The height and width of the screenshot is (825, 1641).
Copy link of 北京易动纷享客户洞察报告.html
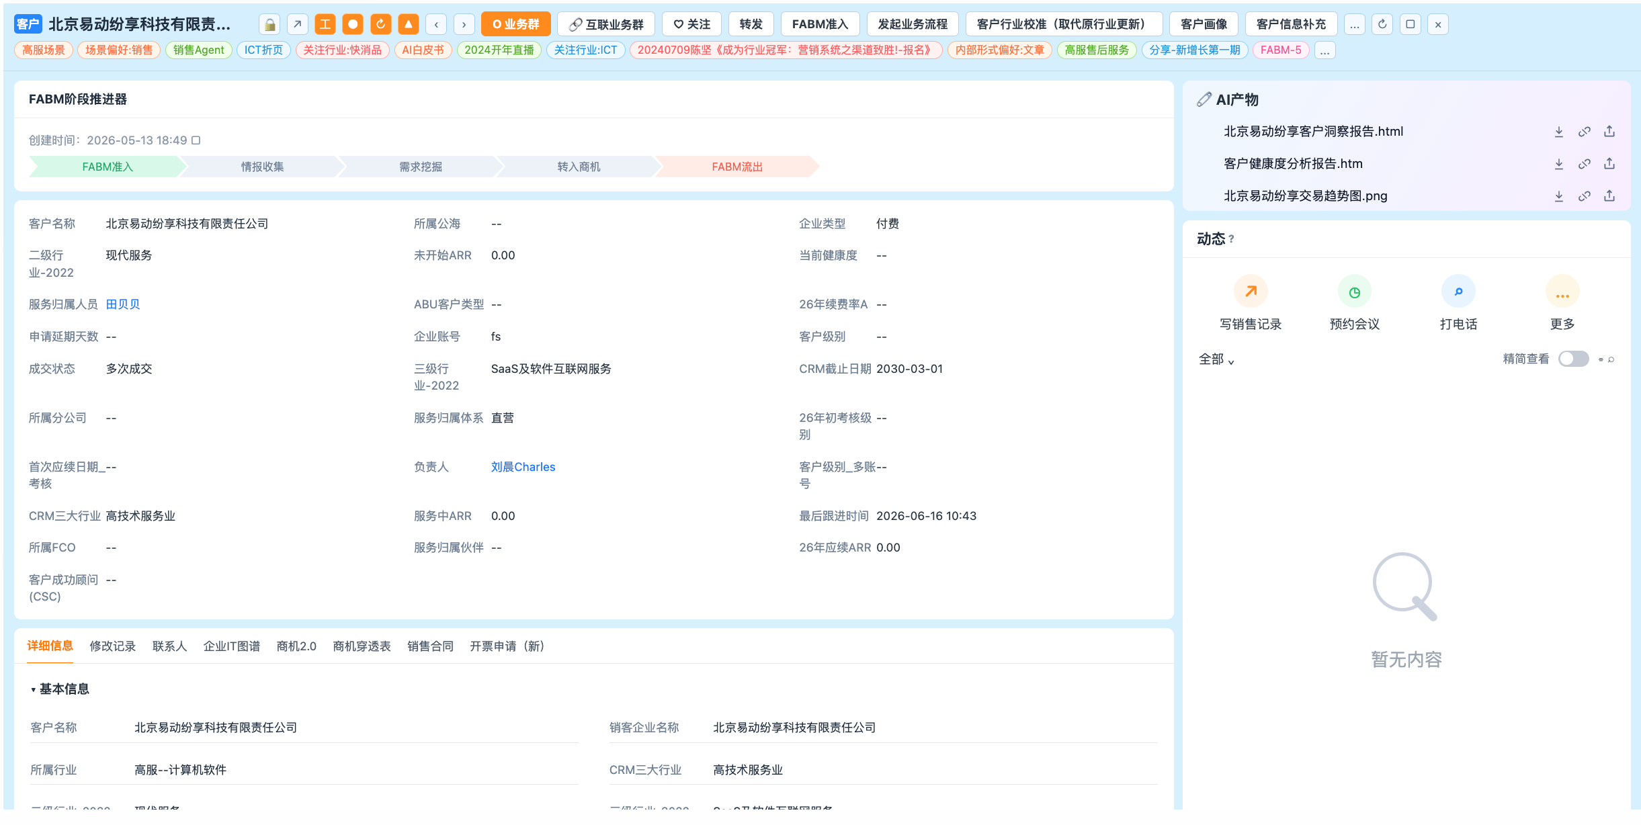pyautogui.click(x=1585, y=132)
